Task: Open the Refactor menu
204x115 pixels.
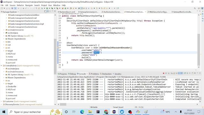Action: point(20,5)
